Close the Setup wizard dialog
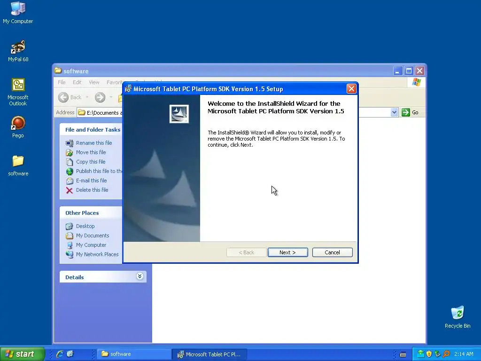The height and width of the screenshot is (361, 481). point(351,89)
